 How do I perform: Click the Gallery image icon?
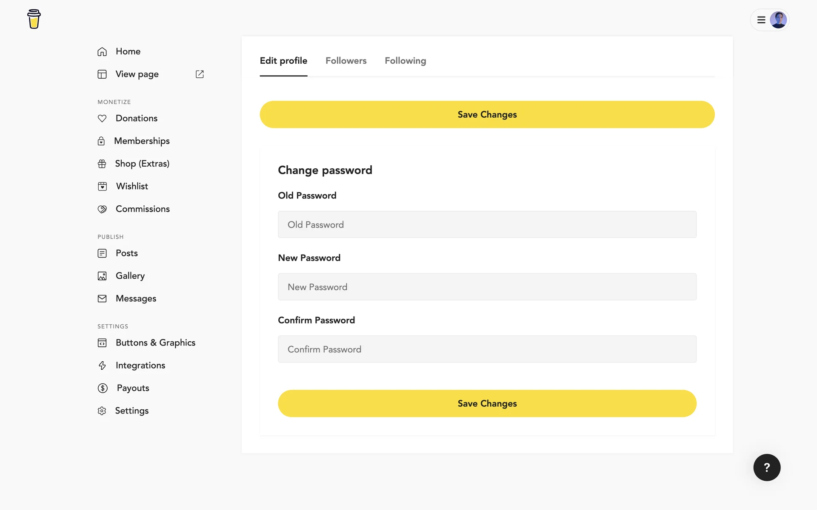[102, 276]
